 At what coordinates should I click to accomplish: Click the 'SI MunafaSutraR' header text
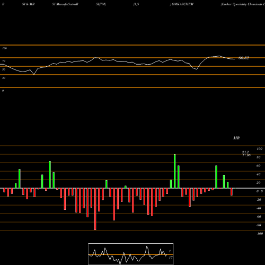(65, 4)
